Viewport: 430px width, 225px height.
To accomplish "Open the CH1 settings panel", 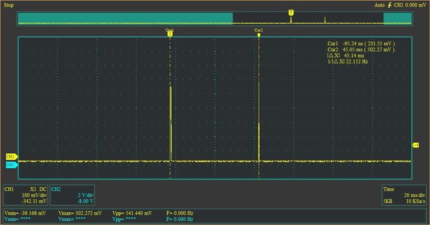I will point(25,195).
